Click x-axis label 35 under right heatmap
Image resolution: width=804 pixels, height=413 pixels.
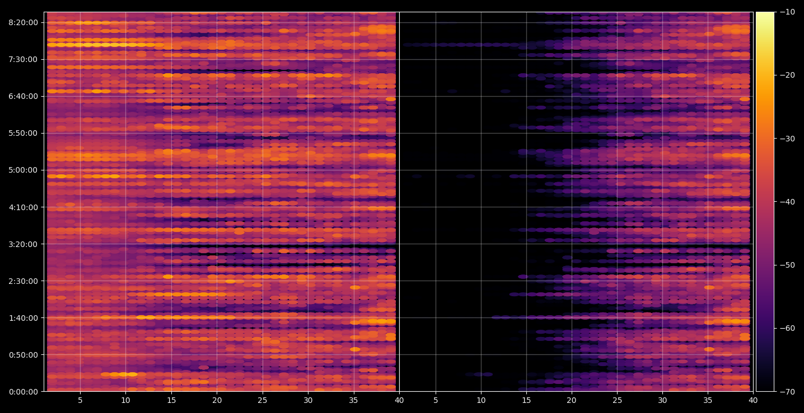coord(708,400)
